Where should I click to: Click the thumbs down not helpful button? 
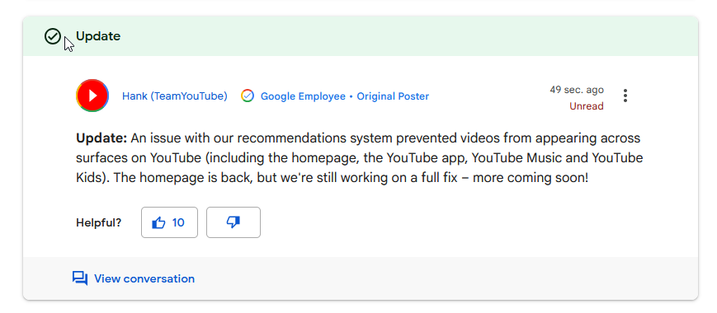(x=233, y=222)
